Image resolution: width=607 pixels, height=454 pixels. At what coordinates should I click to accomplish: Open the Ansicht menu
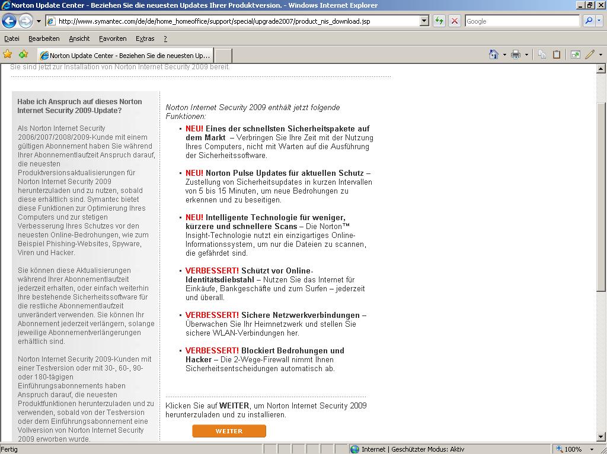tap(79, 38)
